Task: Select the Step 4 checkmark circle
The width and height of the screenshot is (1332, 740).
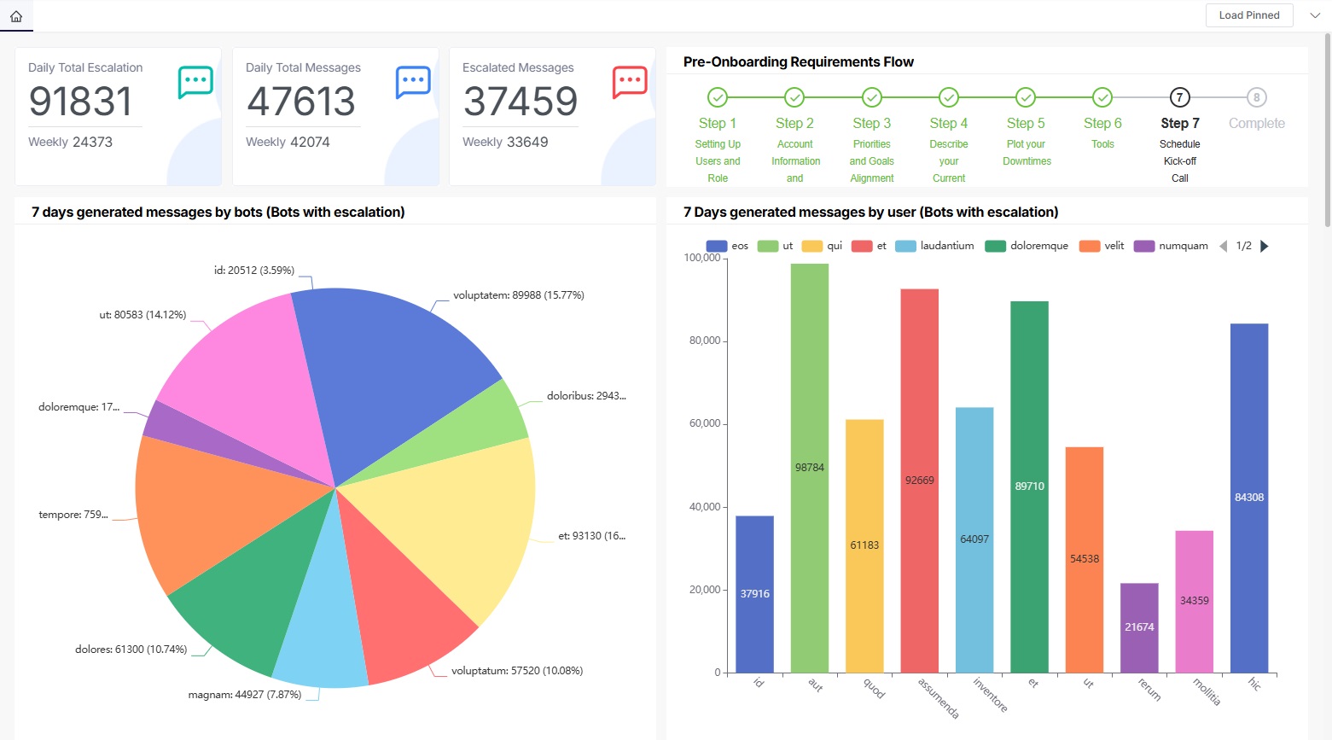Action: tap(948, 97)
